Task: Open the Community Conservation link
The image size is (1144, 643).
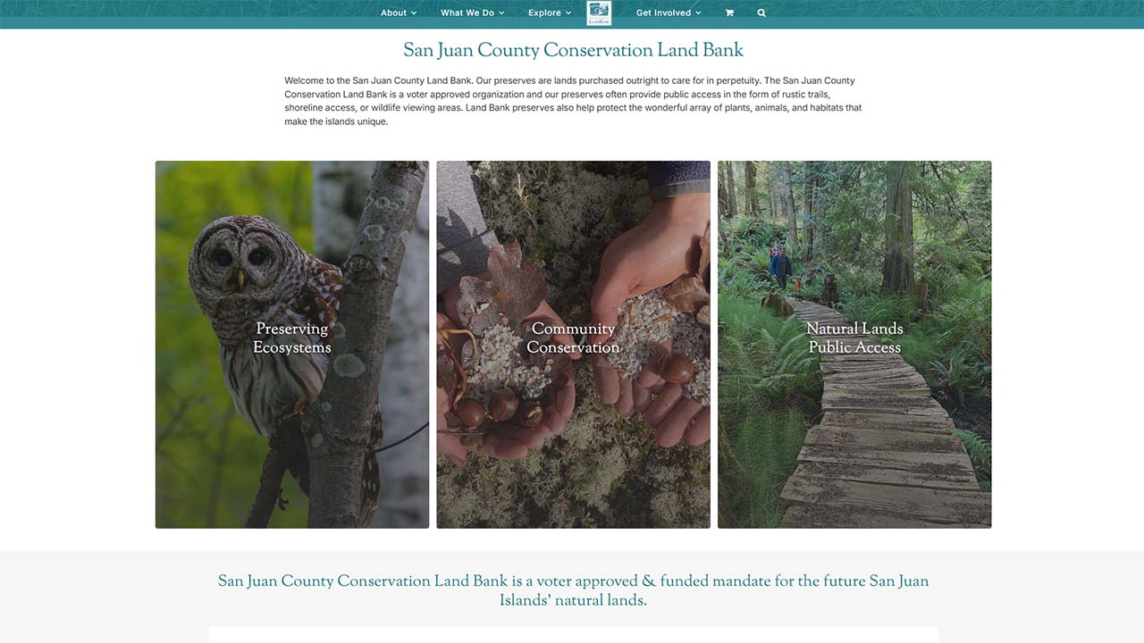Action: (573, 338)
